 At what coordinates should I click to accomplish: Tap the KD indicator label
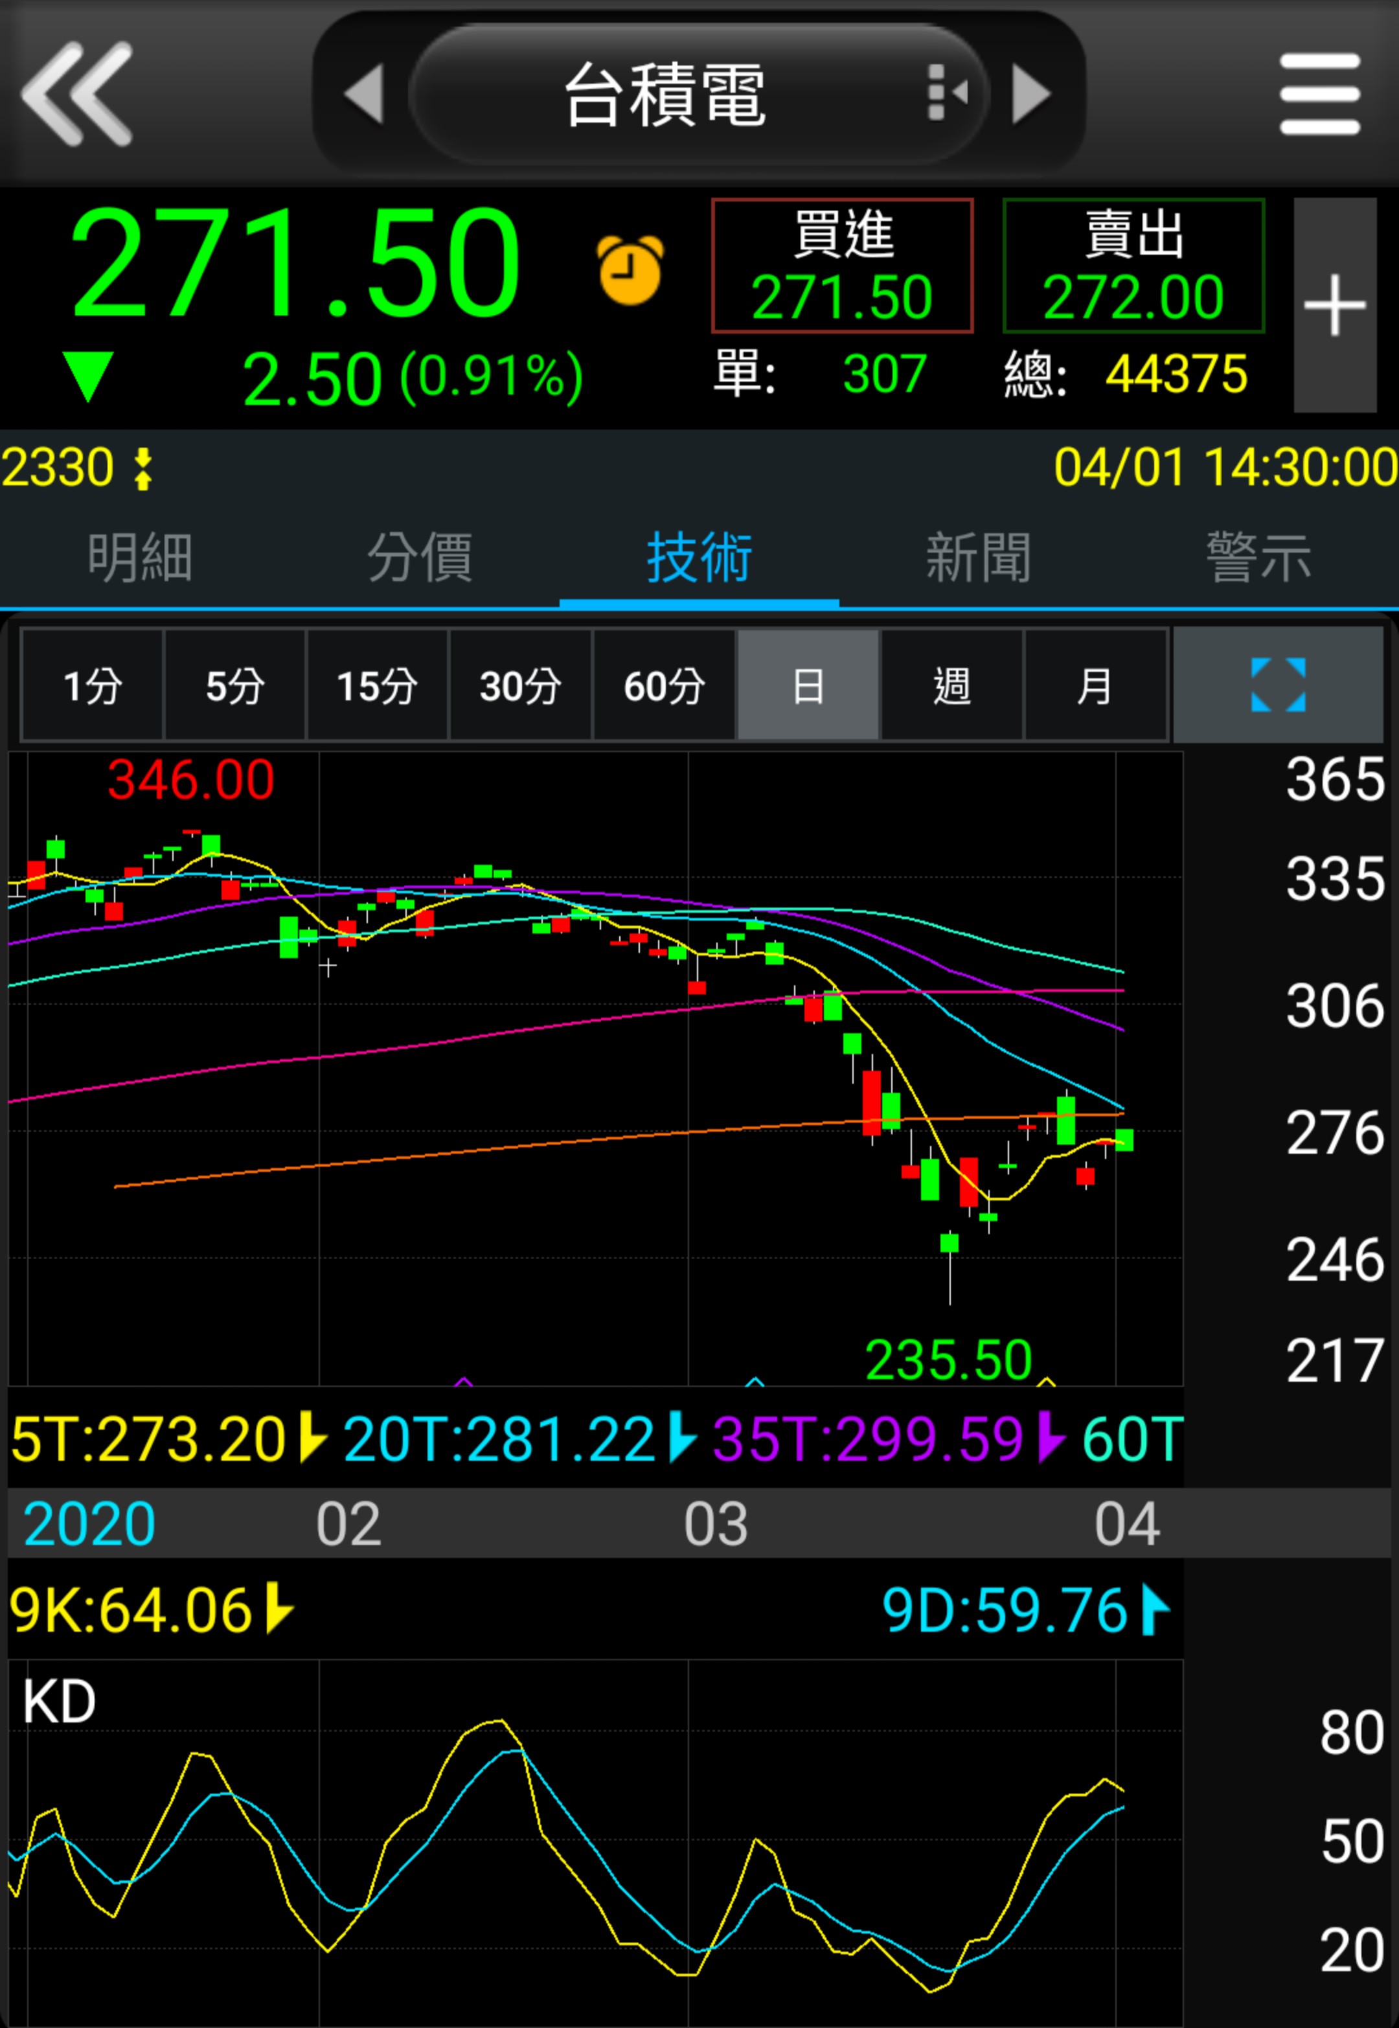(59, 1702)
